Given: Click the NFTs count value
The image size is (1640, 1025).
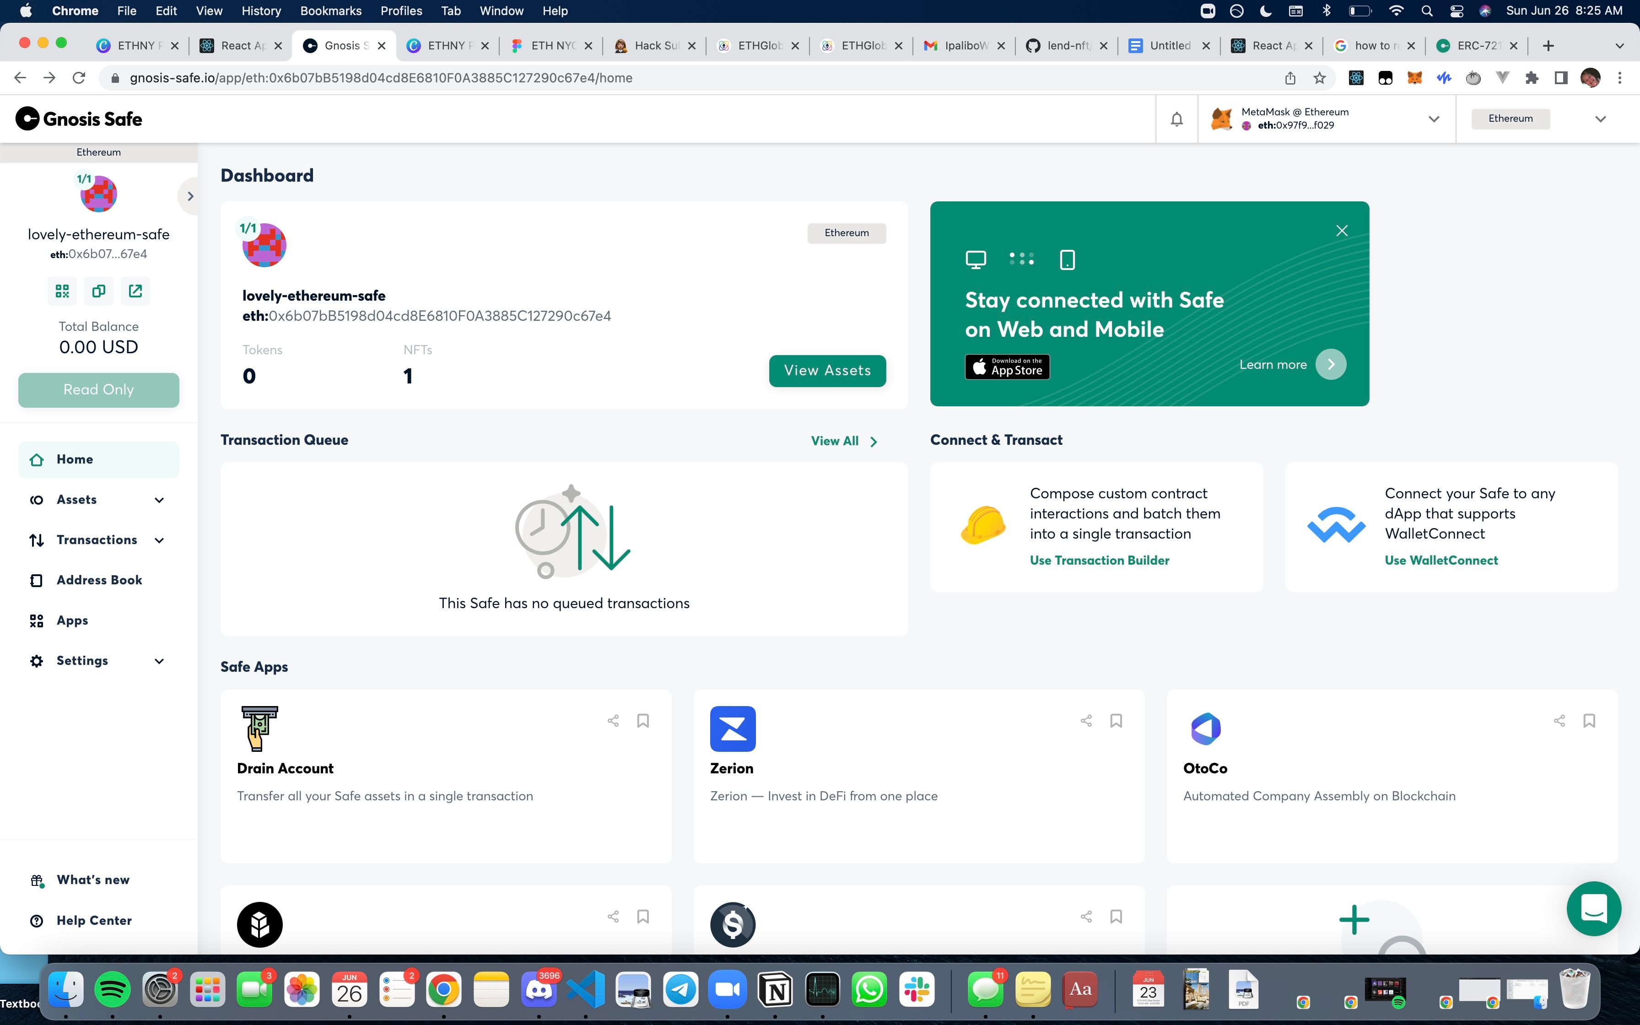Looking at the screenshot, I should point(408,376).
